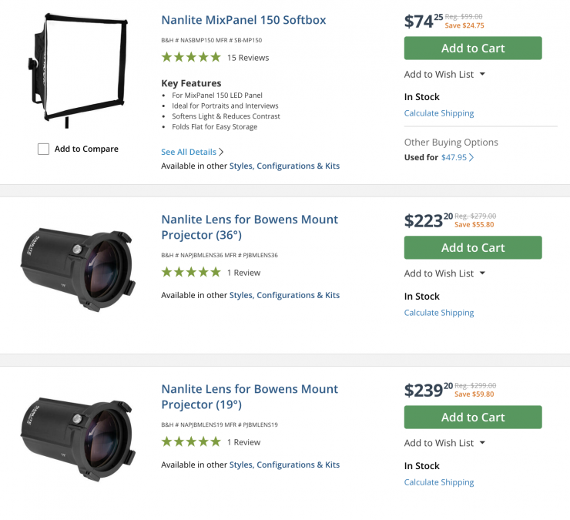Add MixPanel 150 Softbox to cart

pos(473,49)
